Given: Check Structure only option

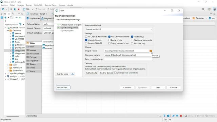Looking at the screenshot, I should click(132, 43).
